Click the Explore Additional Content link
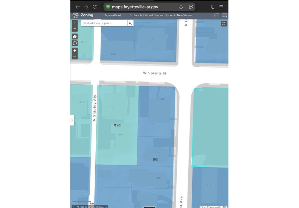Image resolution: width=299 pixels, height=208 pixels. click(x=147, y=15)
